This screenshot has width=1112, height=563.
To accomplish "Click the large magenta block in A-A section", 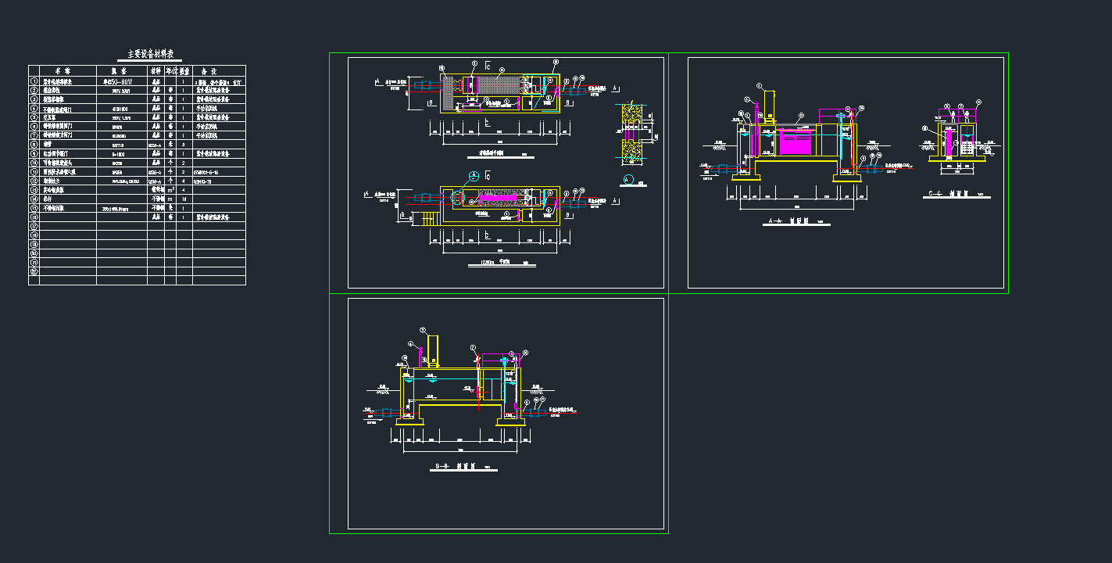I will (x=796, y=144).
